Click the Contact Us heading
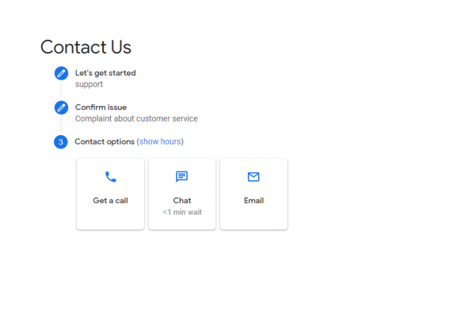The image size is (475, 316). 85,47
